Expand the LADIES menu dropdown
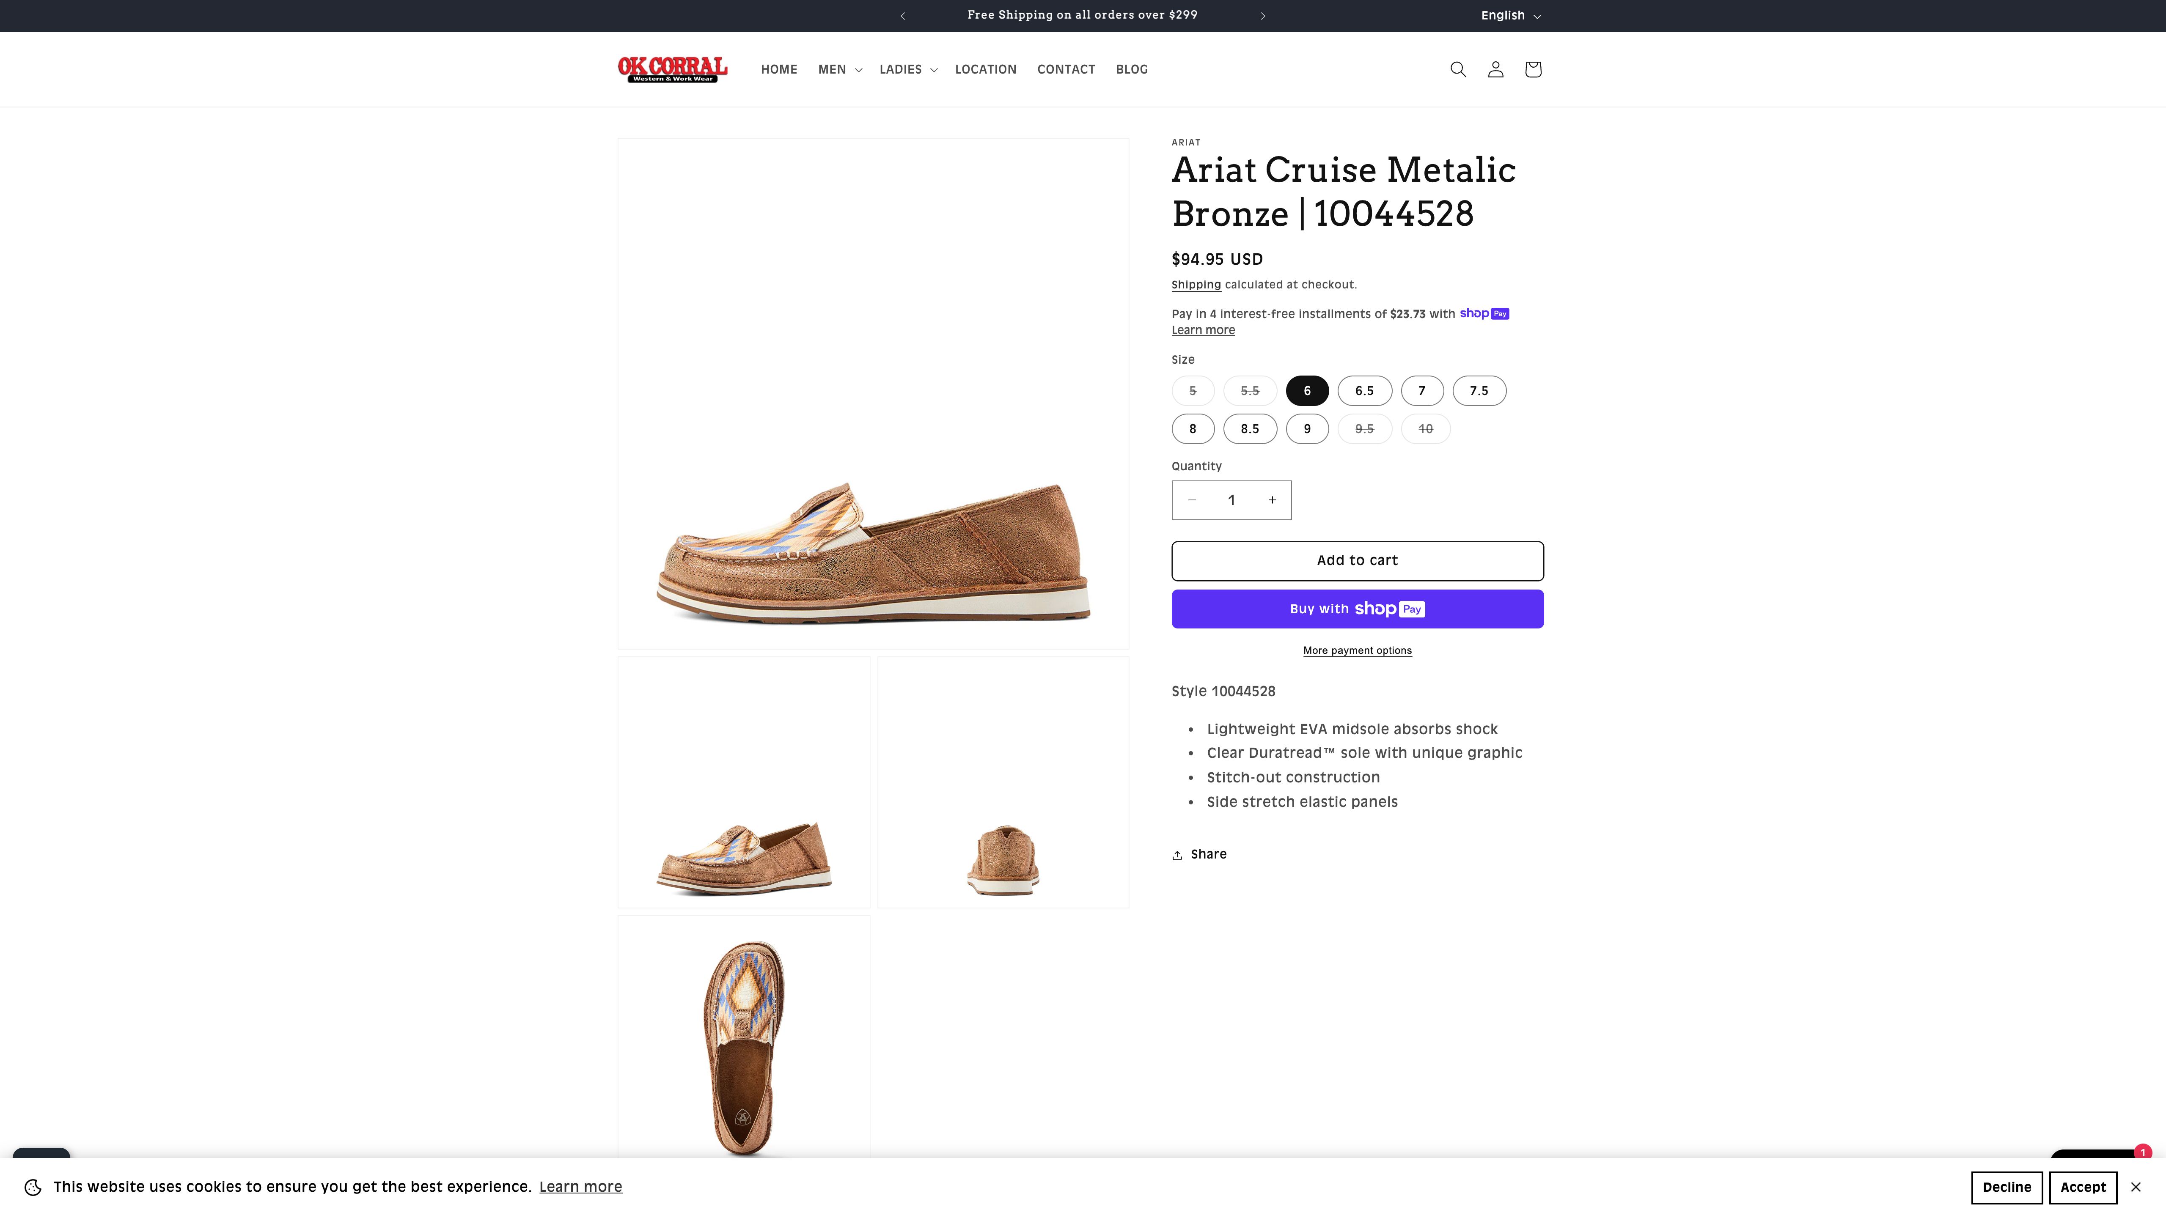 [x=907, y=70]
